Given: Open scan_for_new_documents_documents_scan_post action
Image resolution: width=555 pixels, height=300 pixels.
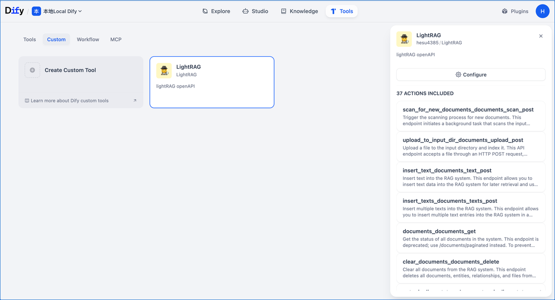Looking at the screenshot, I should pyautogui.click(x=471, y=116).
